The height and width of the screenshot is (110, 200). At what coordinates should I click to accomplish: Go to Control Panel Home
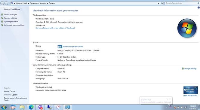[12, 9]
